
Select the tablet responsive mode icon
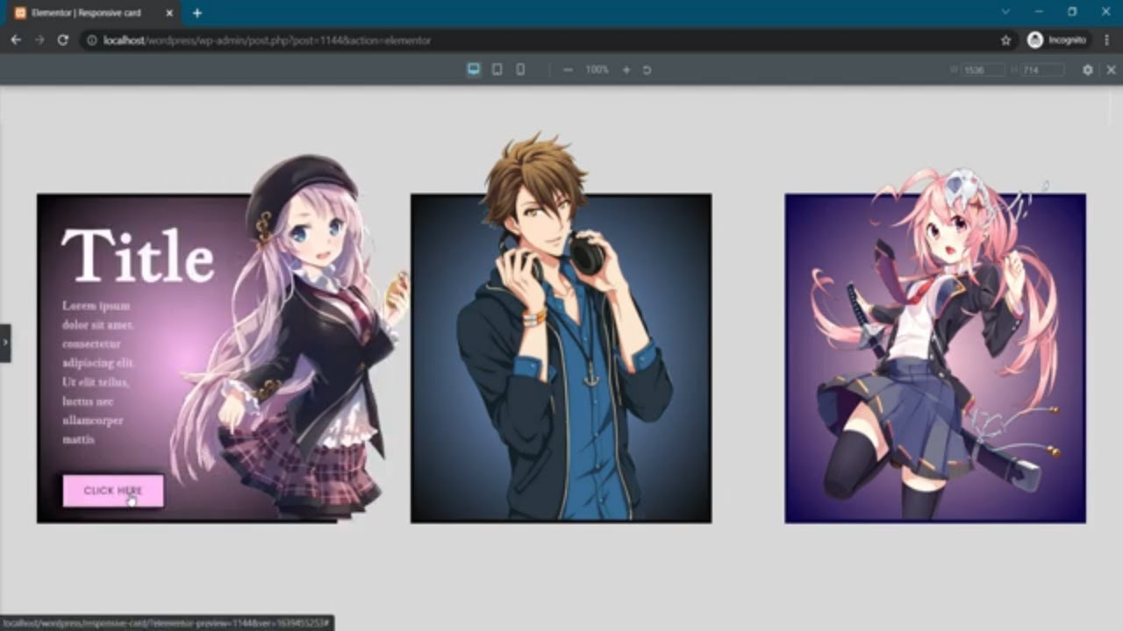(497, 69)
